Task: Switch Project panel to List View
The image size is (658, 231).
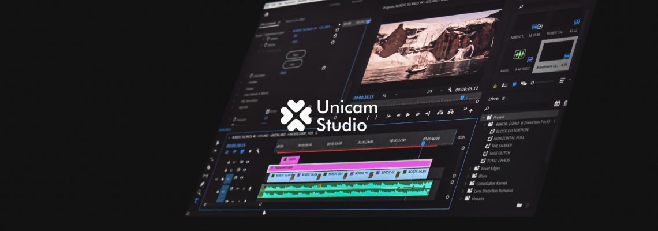Action: pos(504,85)
